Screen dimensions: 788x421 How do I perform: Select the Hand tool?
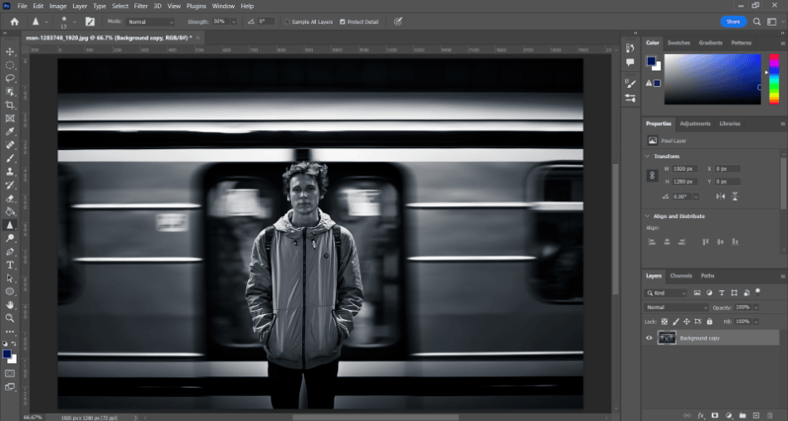(10, 305)
